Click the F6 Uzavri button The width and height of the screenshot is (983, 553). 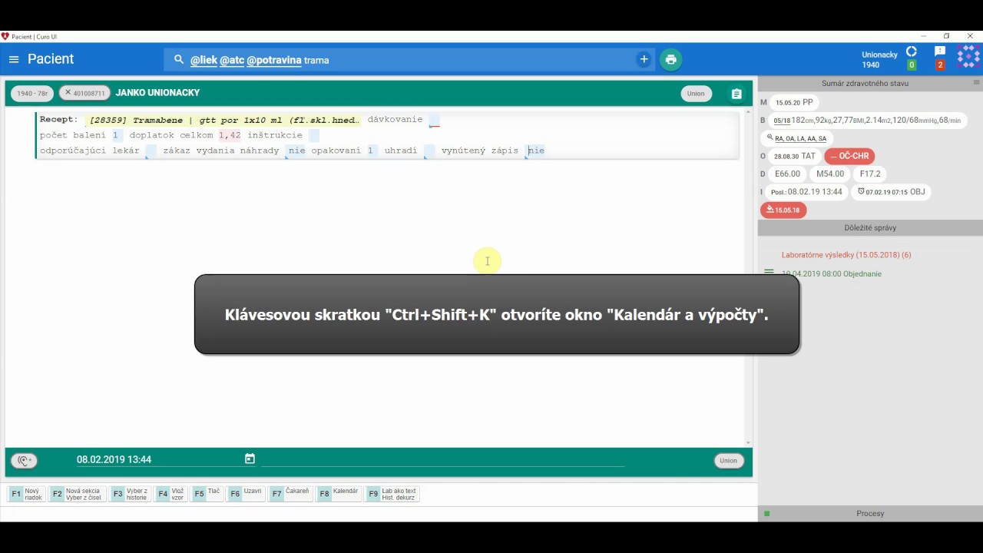pos(246,494)
